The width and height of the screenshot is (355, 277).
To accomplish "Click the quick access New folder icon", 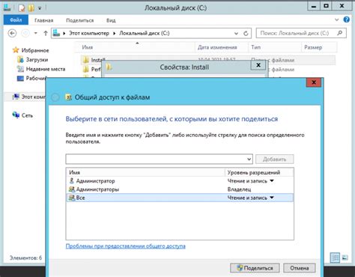I will coord(31,8).
